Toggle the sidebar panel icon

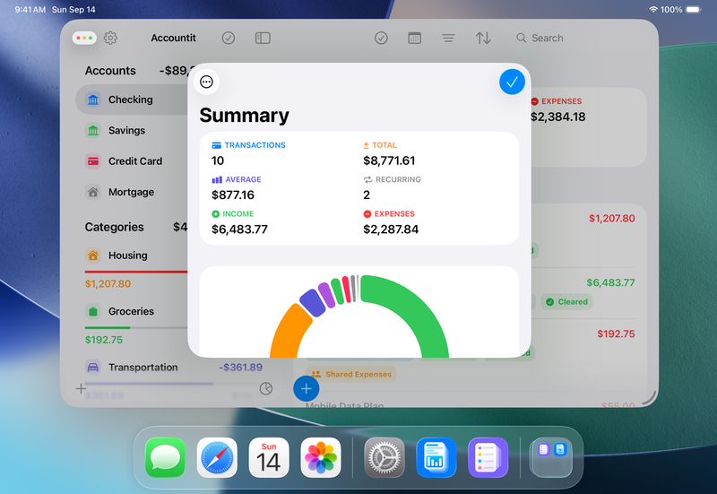(263, 39)
